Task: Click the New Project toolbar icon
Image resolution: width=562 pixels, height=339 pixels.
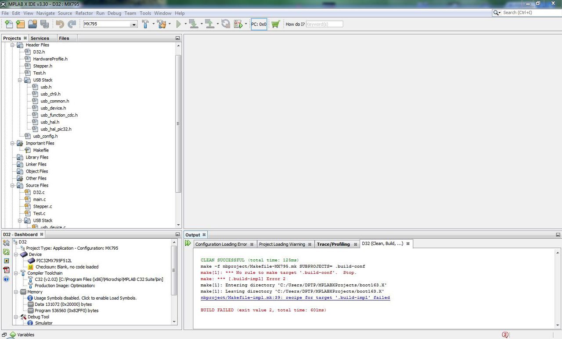Action: 20,24
